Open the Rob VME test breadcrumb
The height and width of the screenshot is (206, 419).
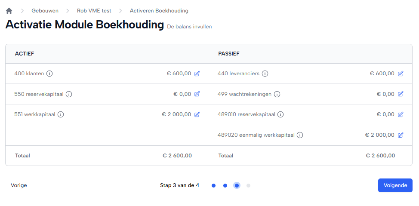pos(94,11)
